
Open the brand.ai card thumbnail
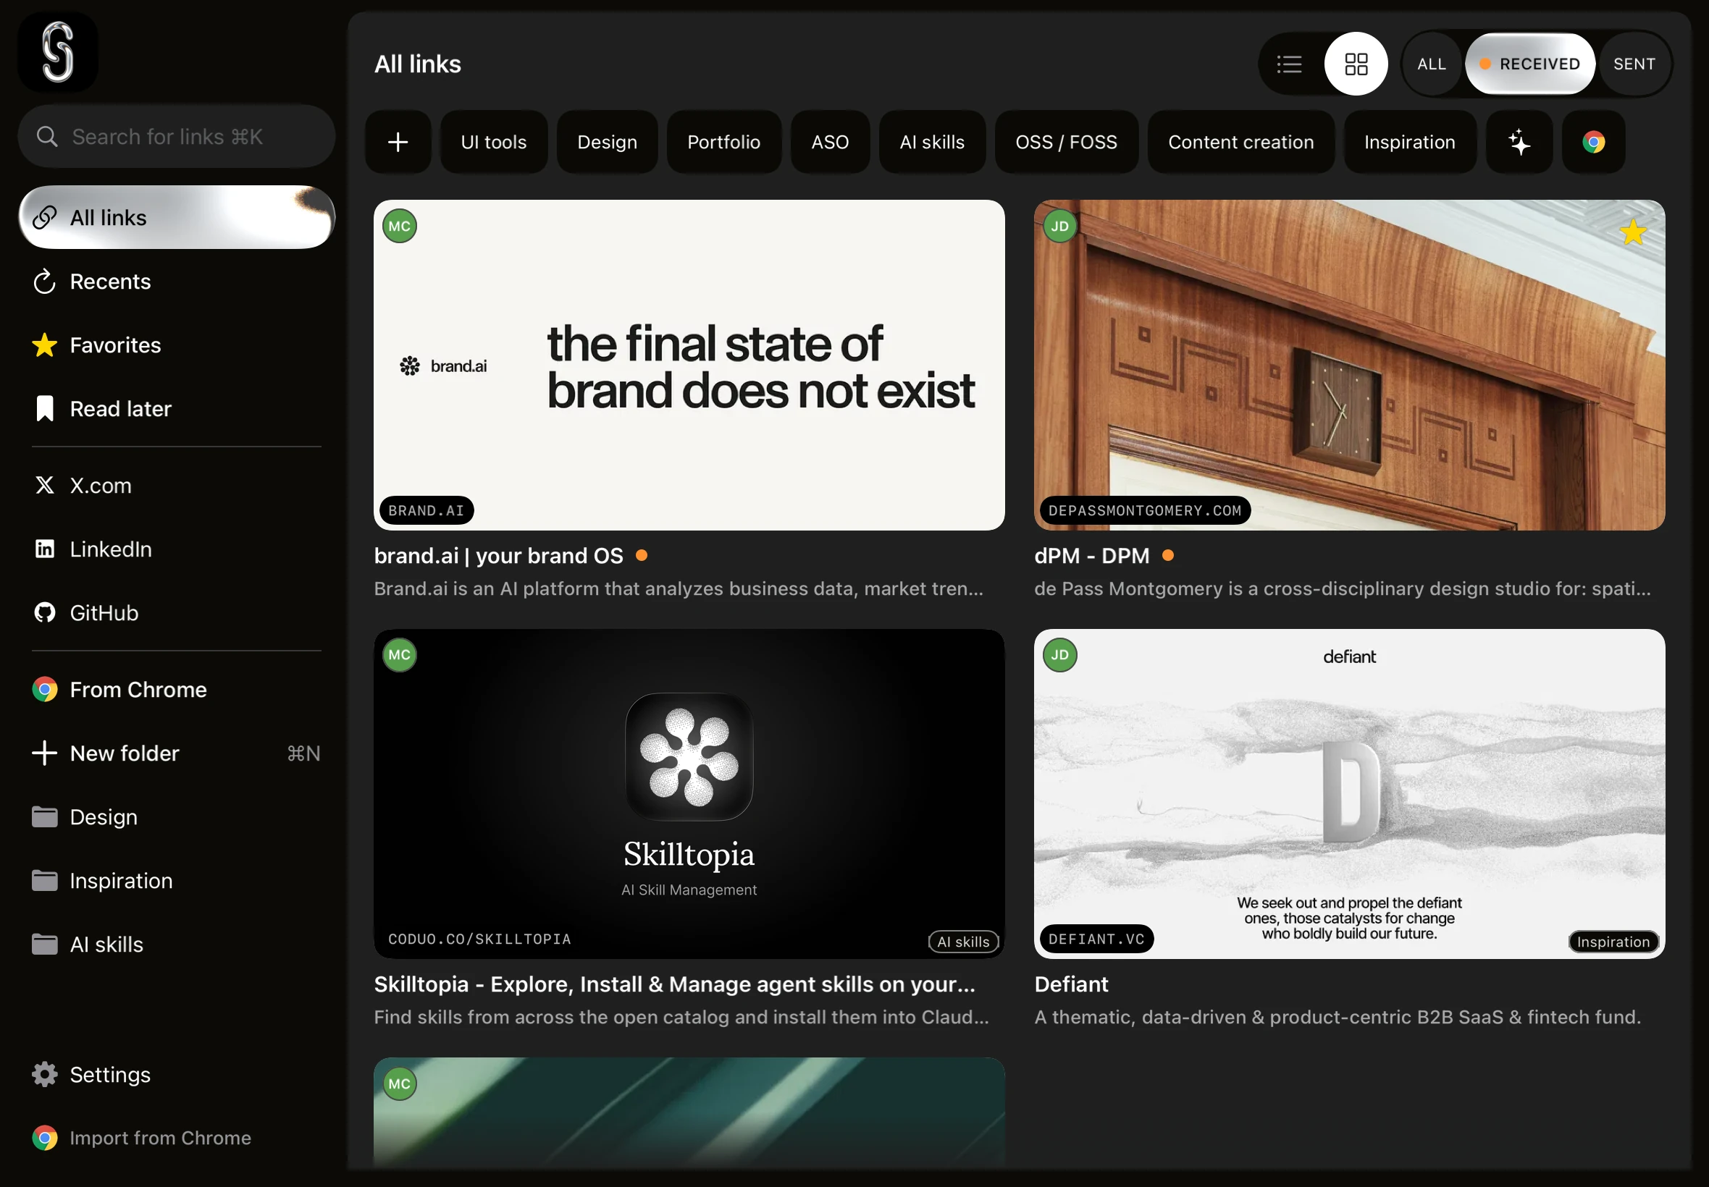[689, 365]
